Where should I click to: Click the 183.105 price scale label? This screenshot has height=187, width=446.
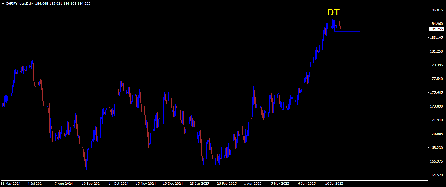point(436,38)
